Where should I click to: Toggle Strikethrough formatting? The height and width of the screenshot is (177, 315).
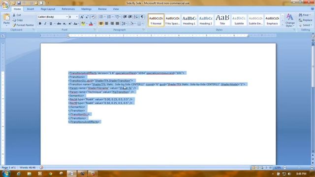point(59,24)
